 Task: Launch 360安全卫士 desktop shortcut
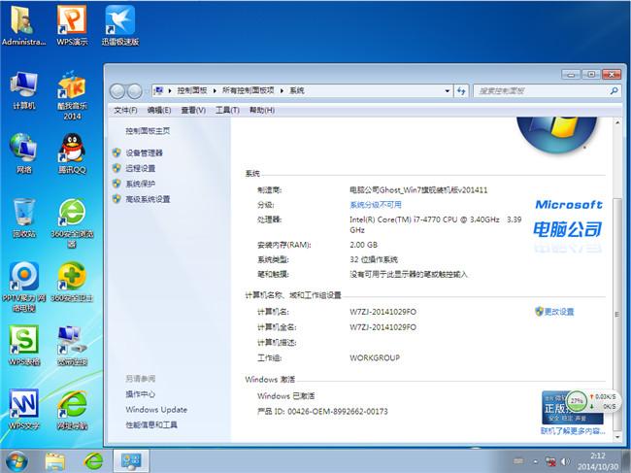click(72, 282)
